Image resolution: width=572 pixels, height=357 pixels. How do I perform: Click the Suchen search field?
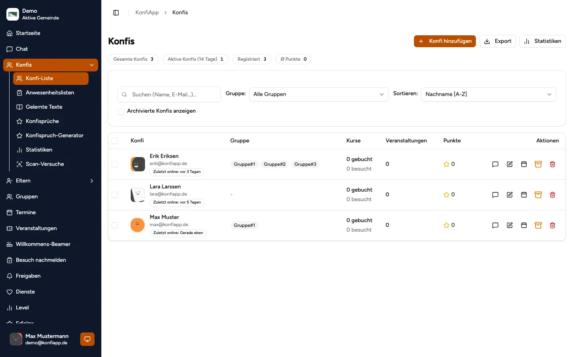pos(169,94)
